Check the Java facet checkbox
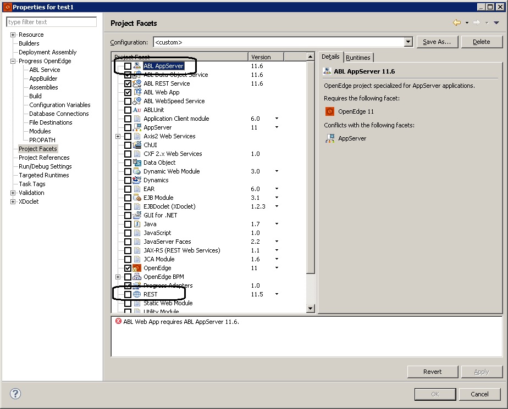 [x=128, y=224]
